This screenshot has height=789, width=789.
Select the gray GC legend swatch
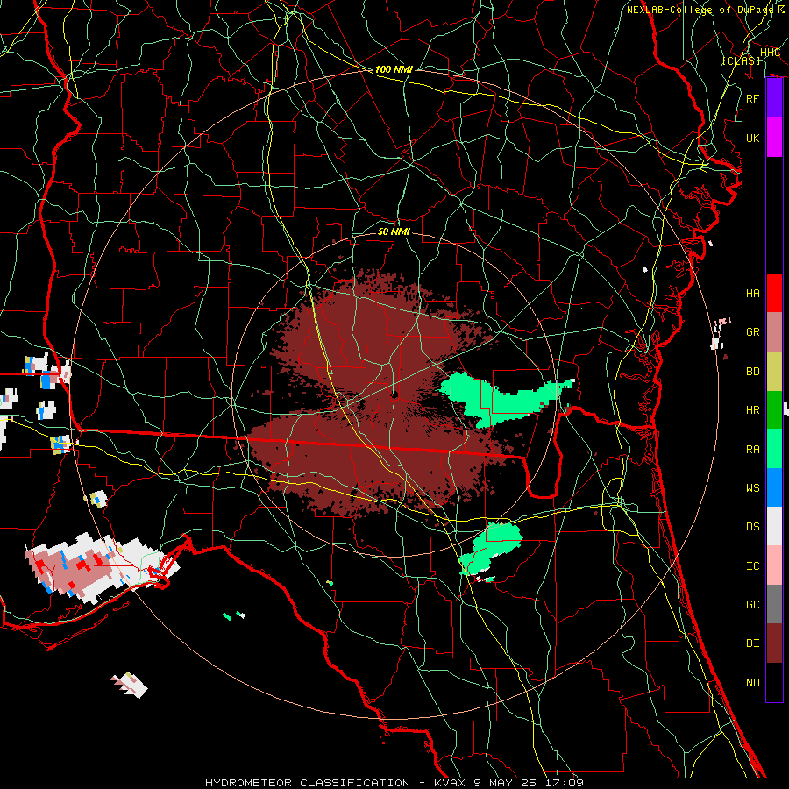(774, 604)
